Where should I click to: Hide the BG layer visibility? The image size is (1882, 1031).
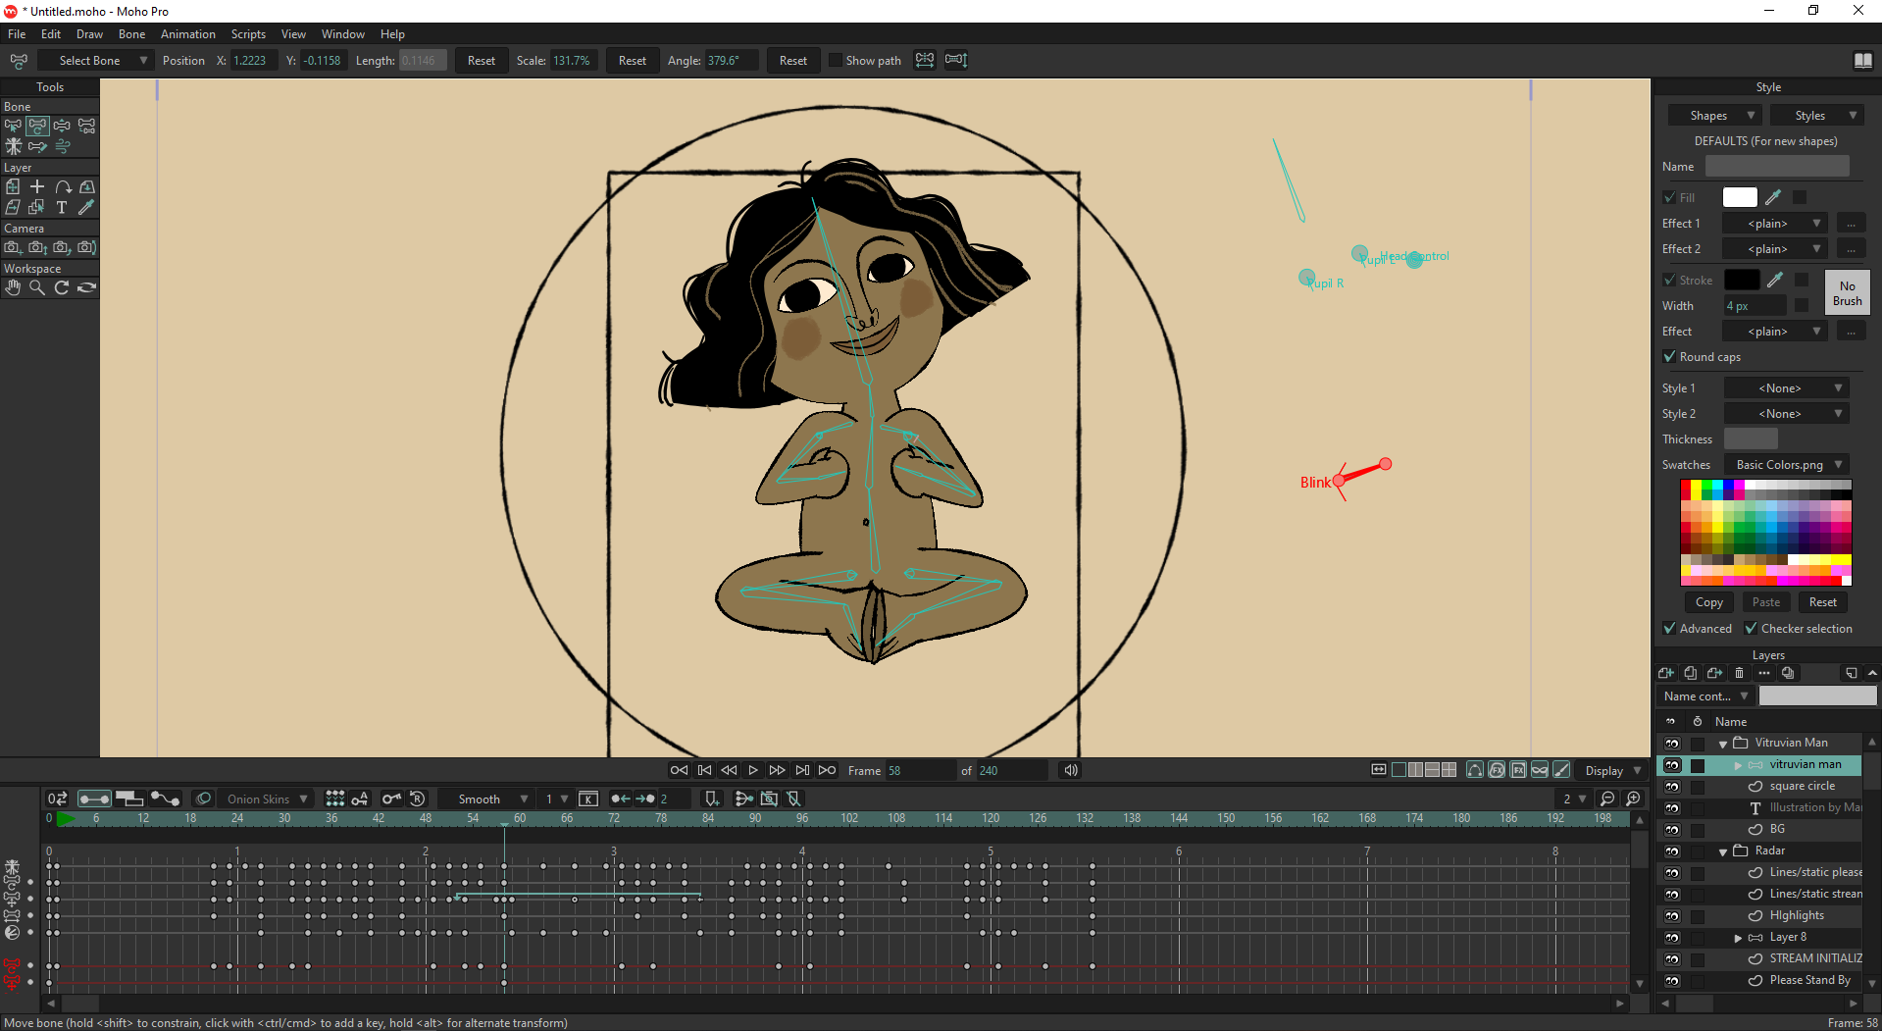click(x=1672, y=829)
